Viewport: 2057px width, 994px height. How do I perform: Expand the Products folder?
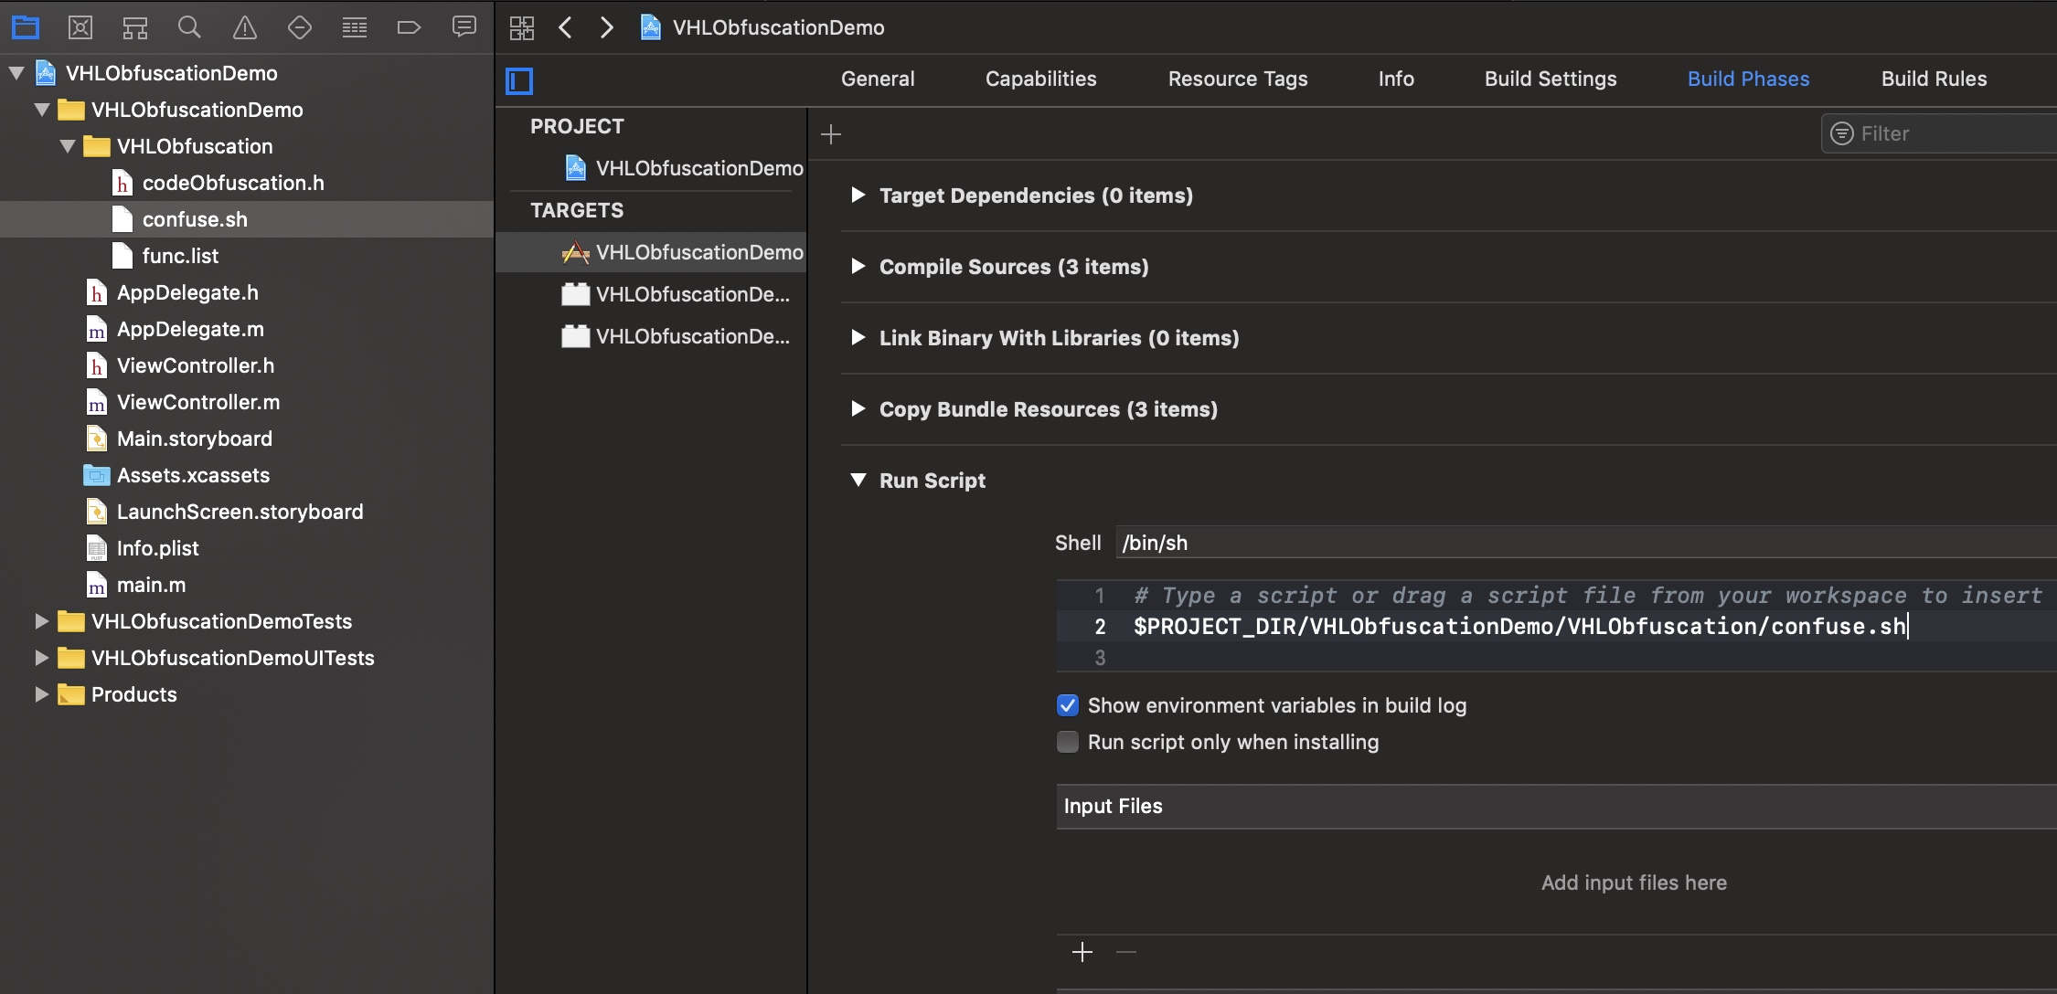(x=41, y=694)
